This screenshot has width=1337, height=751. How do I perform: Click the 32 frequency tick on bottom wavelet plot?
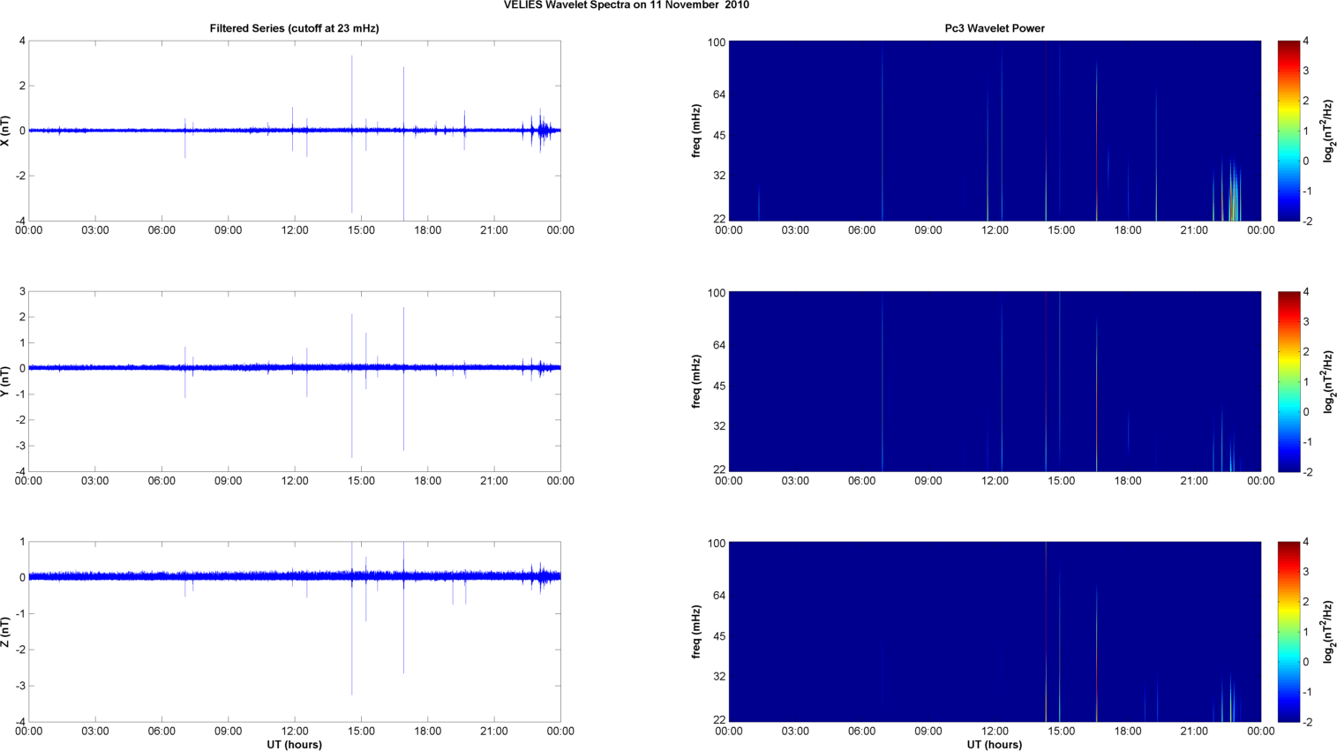point(719,676)
